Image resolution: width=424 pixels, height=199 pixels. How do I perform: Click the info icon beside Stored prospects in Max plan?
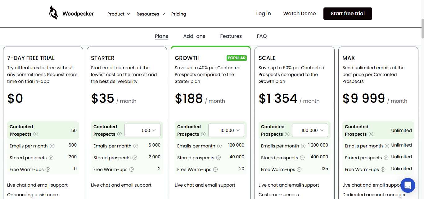pyautogui.click(x=386, y=158)
